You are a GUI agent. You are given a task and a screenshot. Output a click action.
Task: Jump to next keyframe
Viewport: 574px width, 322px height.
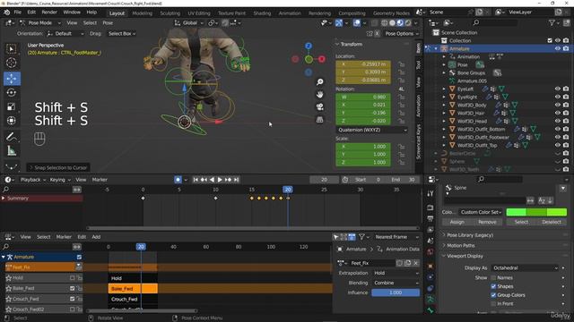[x=228, y=180]
